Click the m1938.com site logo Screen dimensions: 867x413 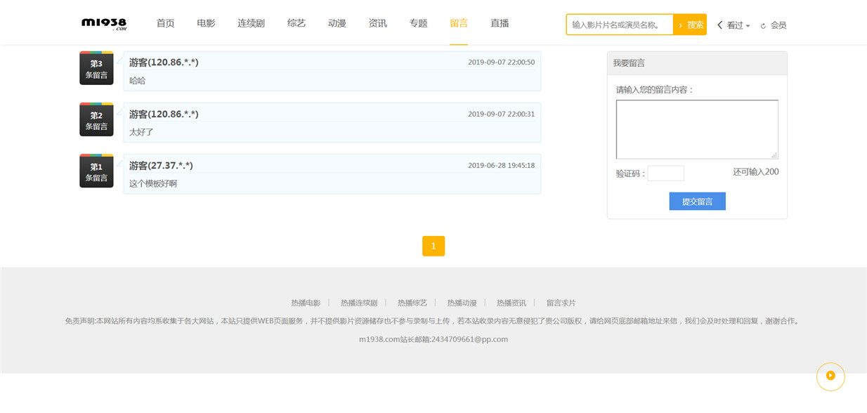pos(104,24)
